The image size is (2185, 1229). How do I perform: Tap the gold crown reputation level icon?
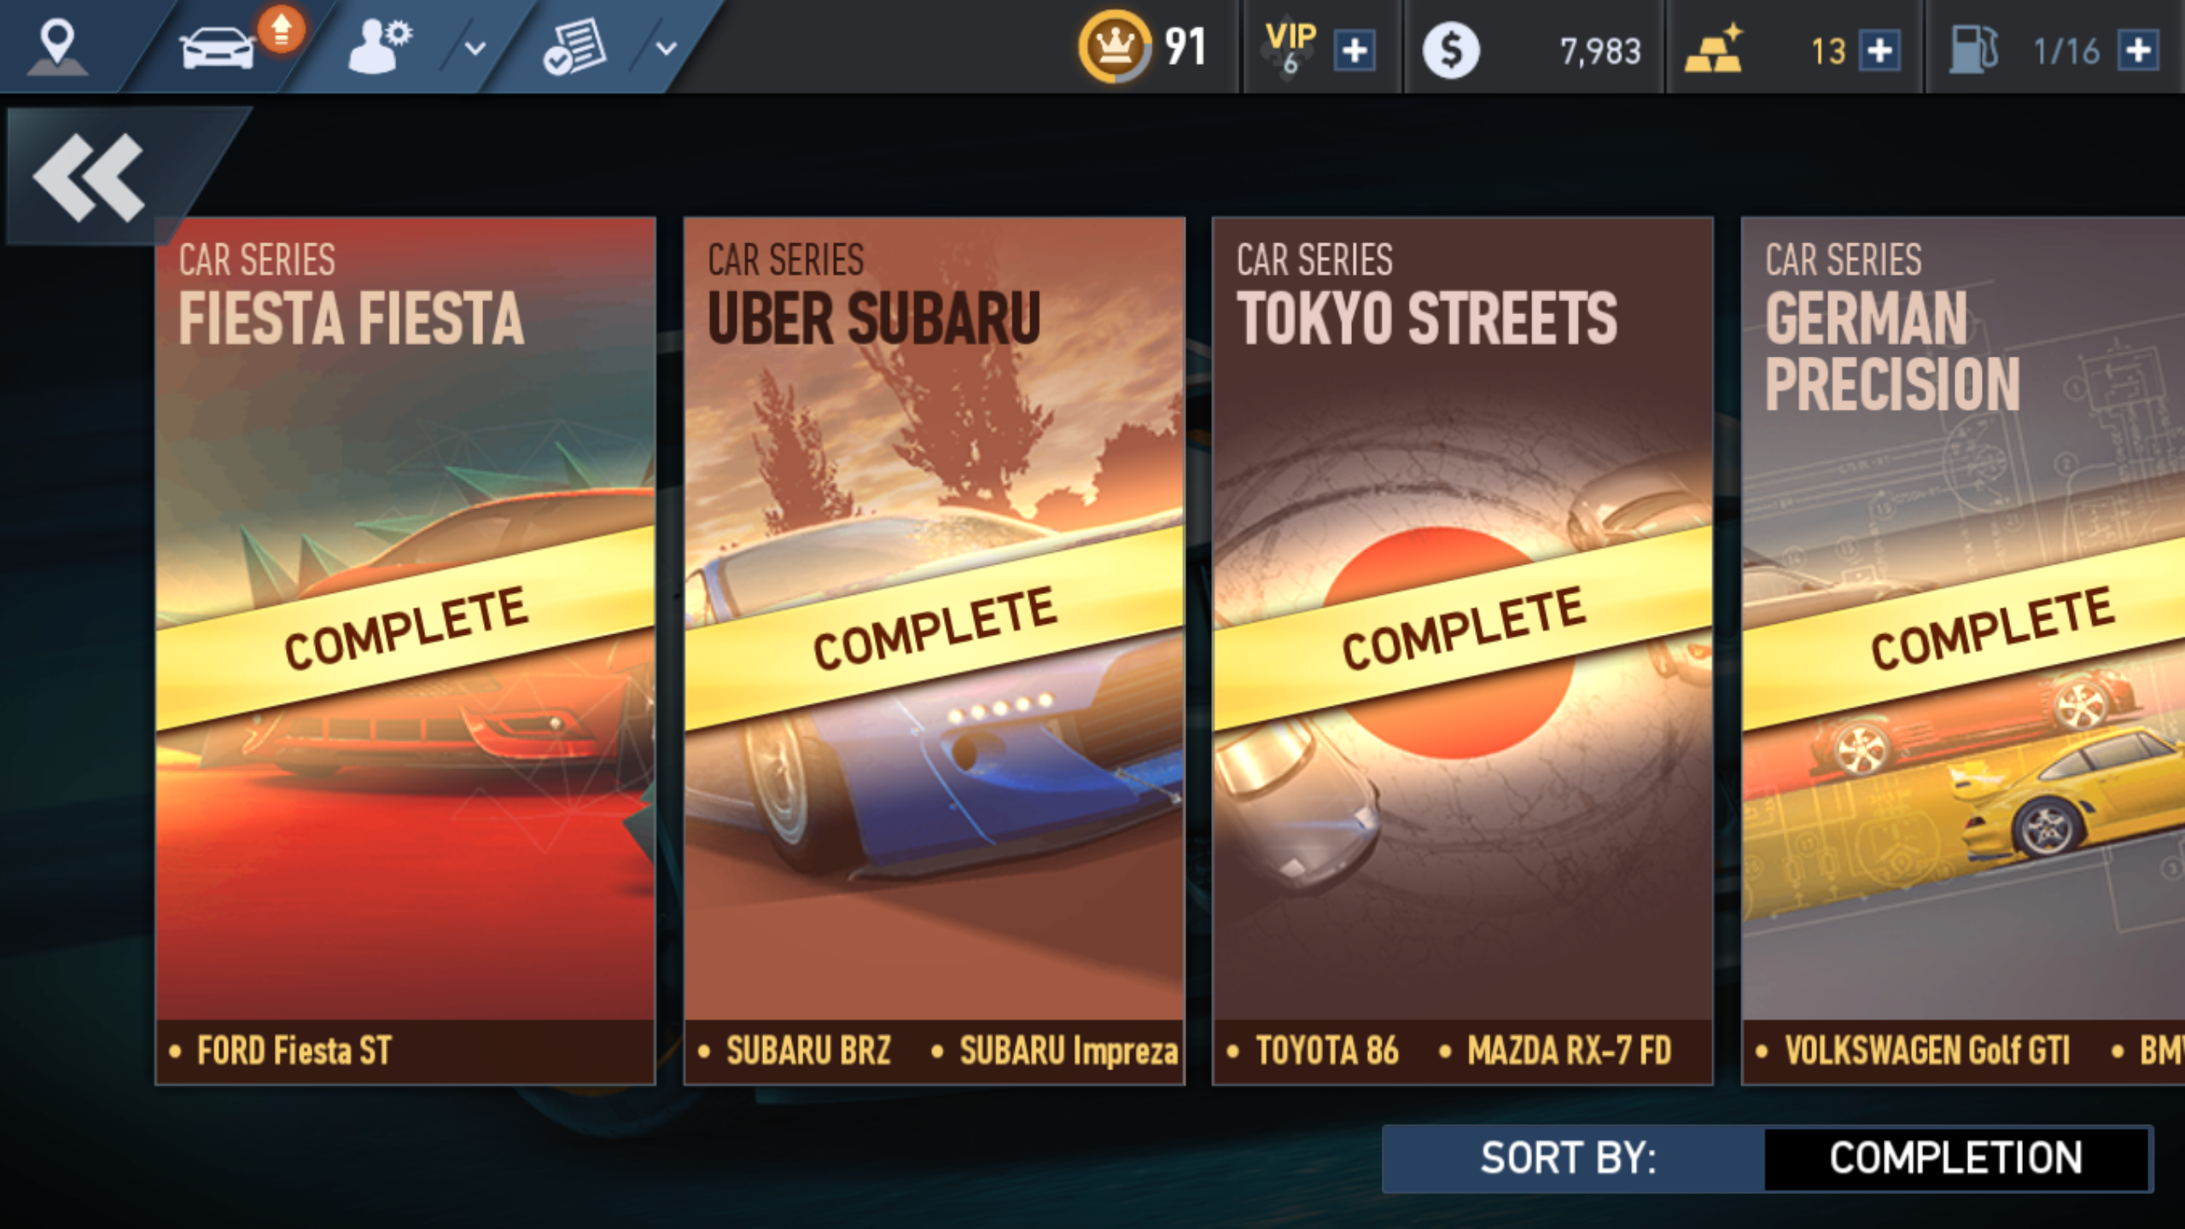tap(1114, 47)
